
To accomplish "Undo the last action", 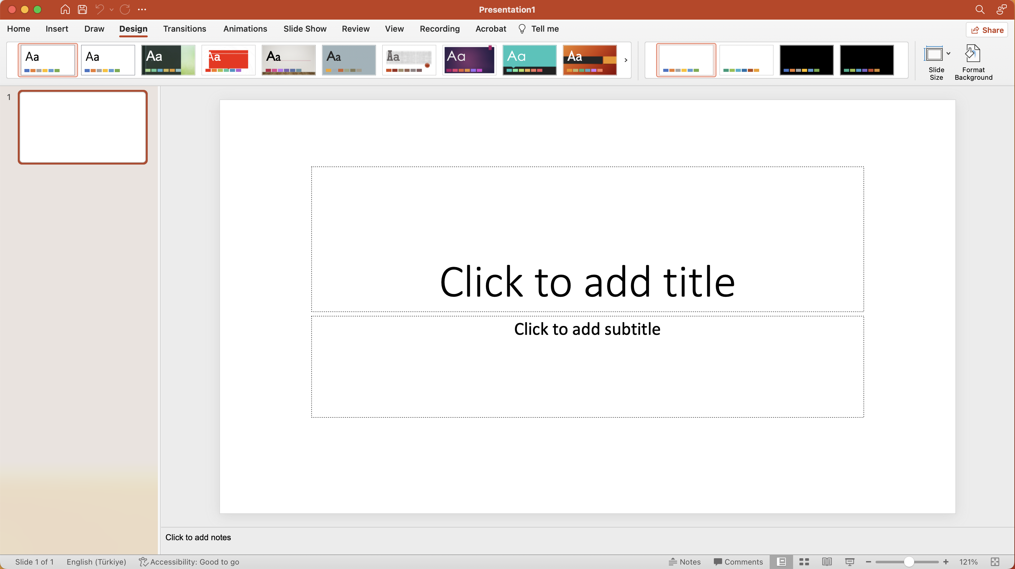I will (x=100, y=9).
